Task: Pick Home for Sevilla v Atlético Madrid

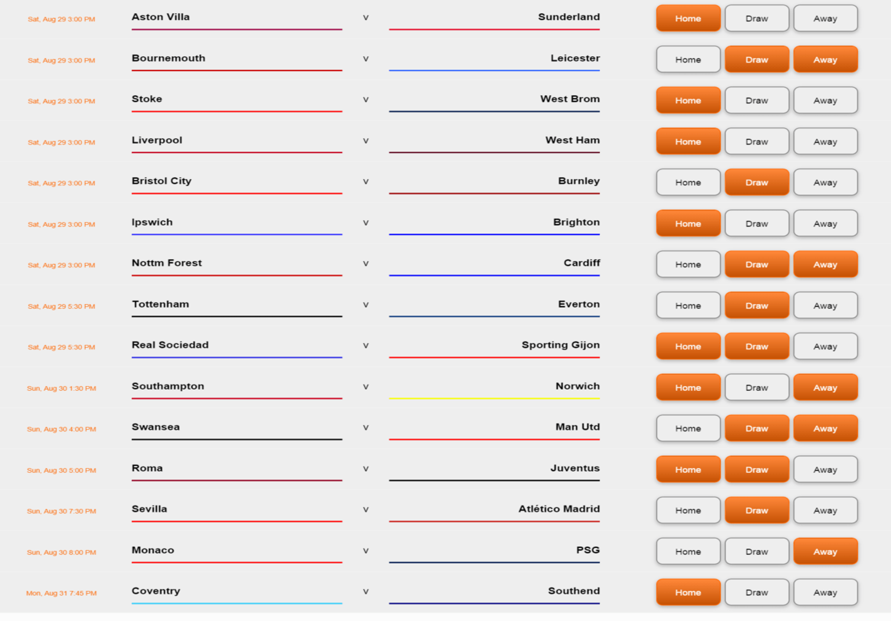Action: pos(688,511)
